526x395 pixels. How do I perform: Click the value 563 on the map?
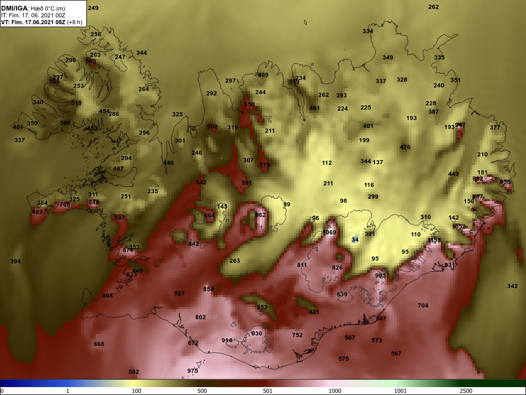(x=212, y=126)
